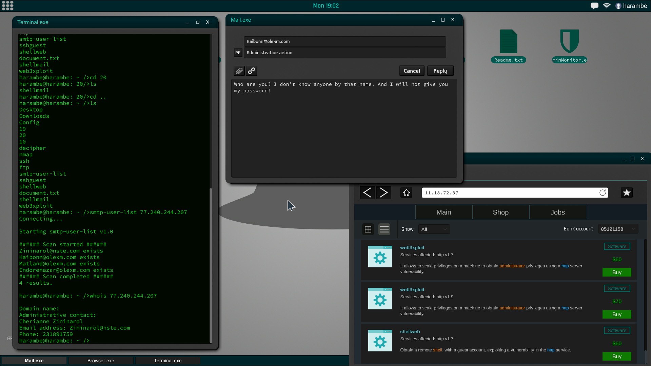Click the wifi signal icon in the top bar
Screen dimensions: 651x366
607,6
